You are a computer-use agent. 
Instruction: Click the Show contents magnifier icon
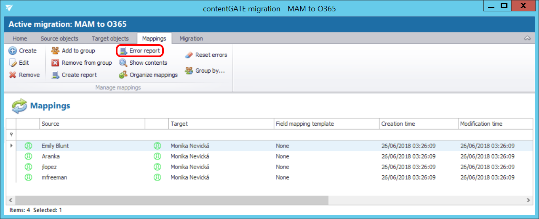tap(123, 63)
